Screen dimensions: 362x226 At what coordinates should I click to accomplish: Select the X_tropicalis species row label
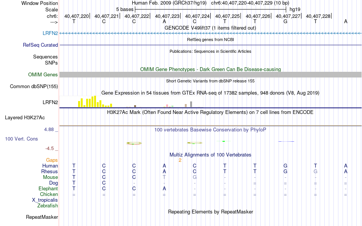tap(45, 200)
